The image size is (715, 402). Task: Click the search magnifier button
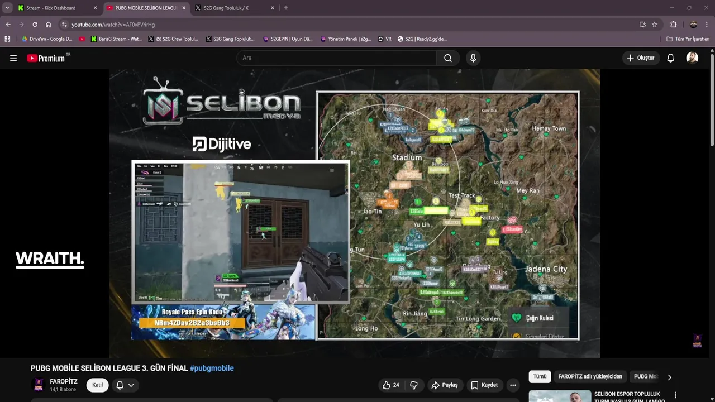448,58
